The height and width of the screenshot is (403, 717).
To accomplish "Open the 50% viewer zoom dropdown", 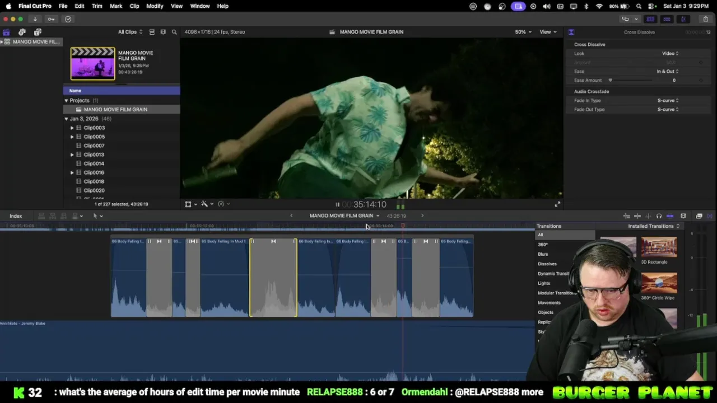I will (x=523, y=32).
